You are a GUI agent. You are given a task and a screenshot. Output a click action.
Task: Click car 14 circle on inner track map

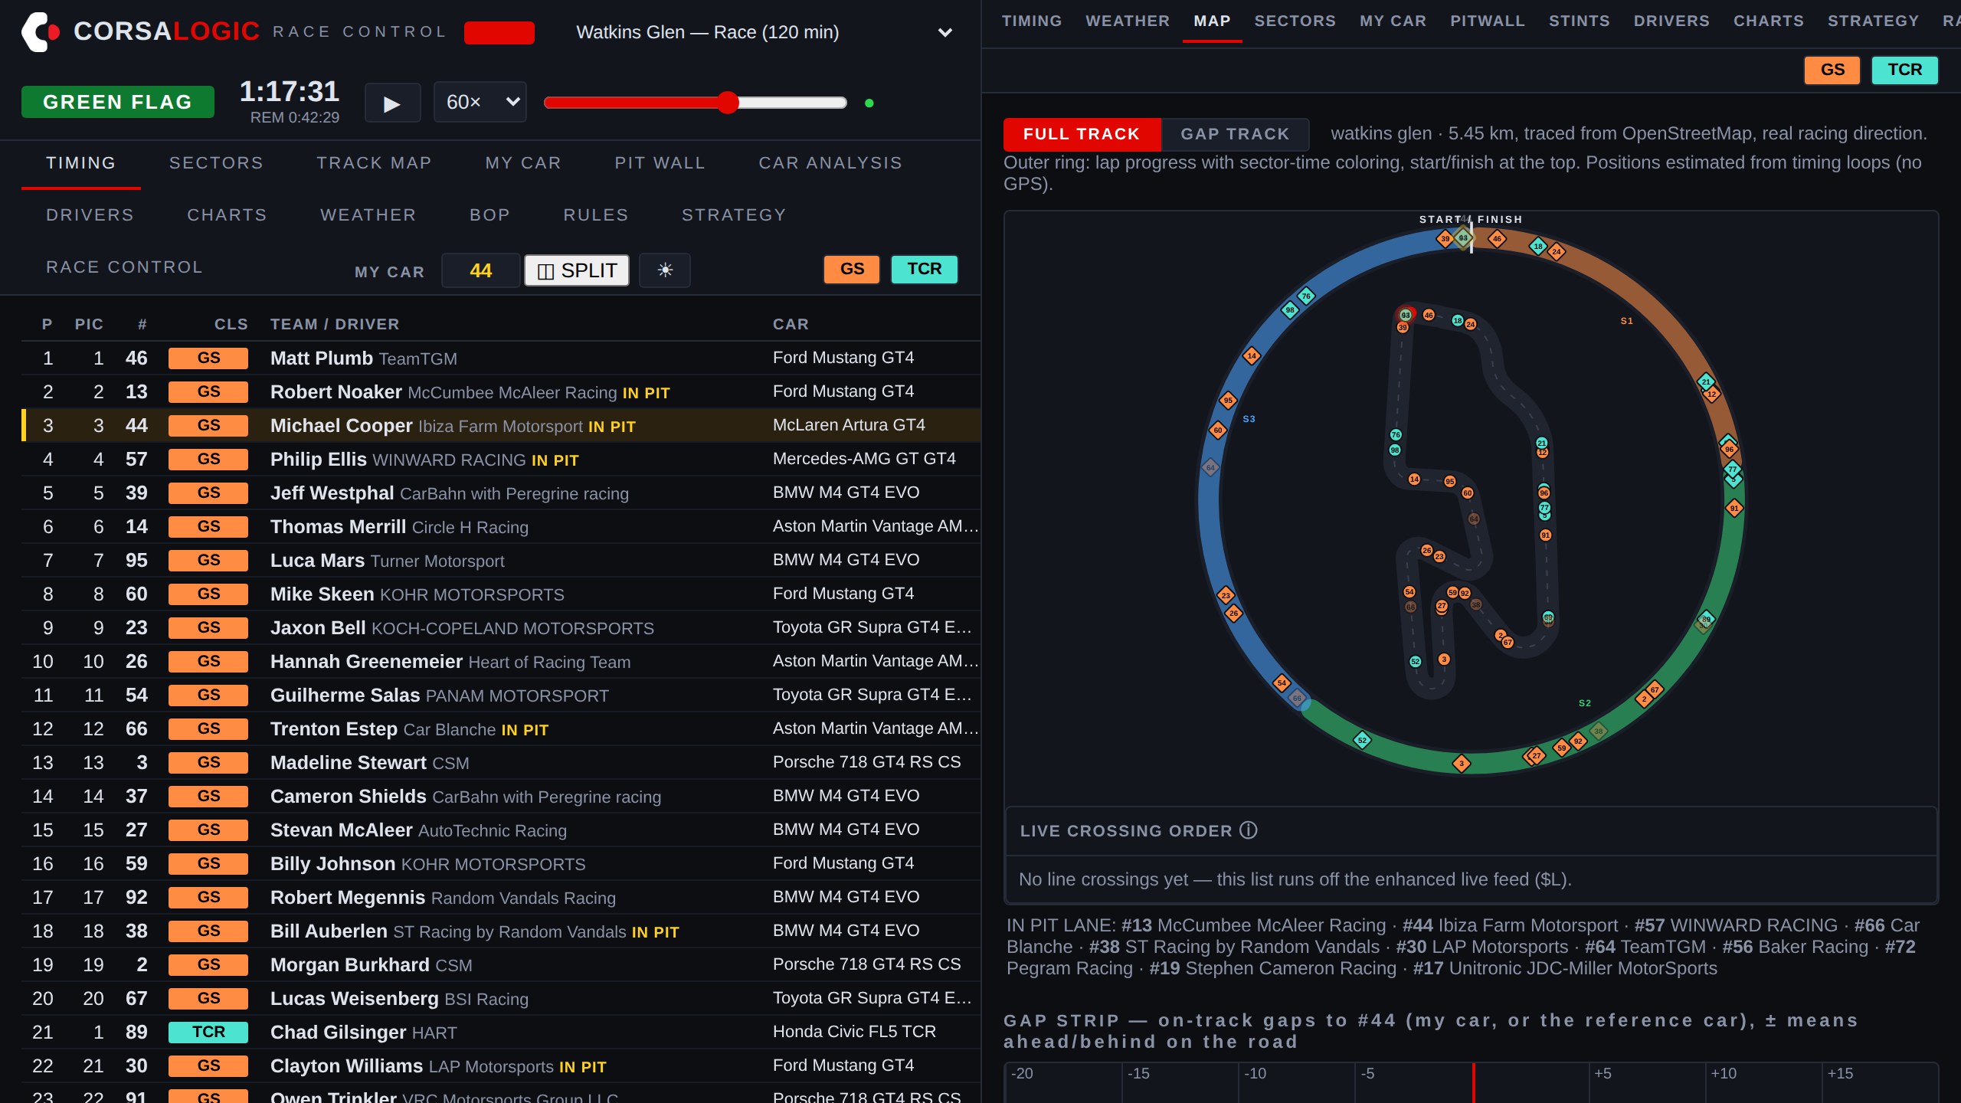(x=1414, y=479)
